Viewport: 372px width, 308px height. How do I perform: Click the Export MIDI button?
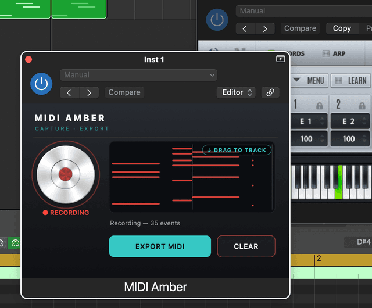click(160, 246)
